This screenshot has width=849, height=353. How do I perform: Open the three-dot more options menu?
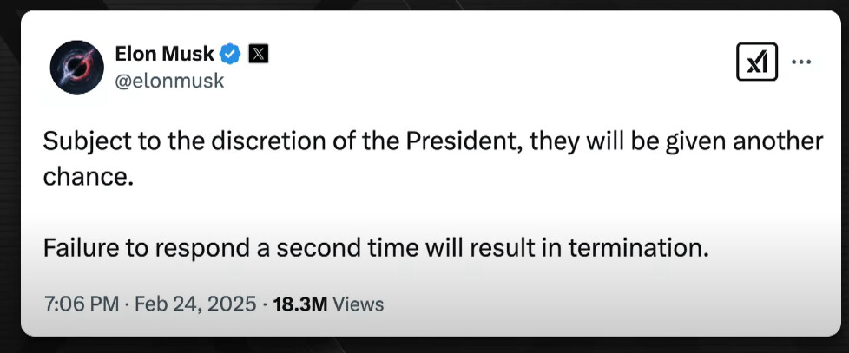[x=801, y=62]
